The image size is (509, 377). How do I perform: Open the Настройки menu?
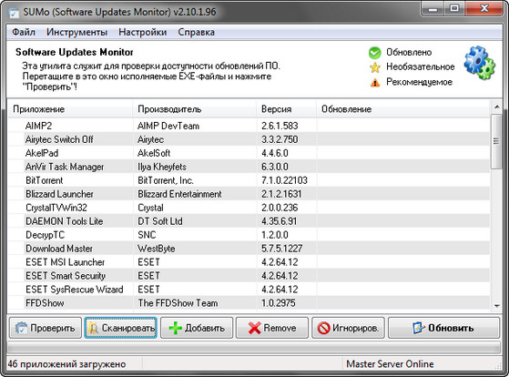[x=143, y=32]
